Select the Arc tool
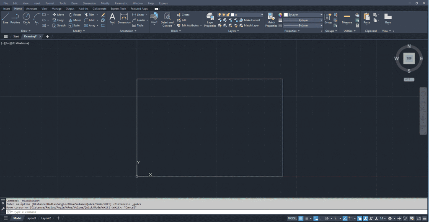The width and height of the screenshot is (429, 222). [37, 18]
